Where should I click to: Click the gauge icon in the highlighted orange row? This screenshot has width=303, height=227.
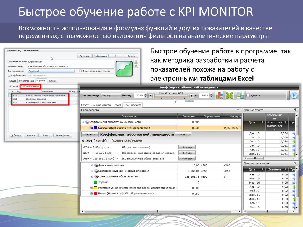tap(92, 128)
